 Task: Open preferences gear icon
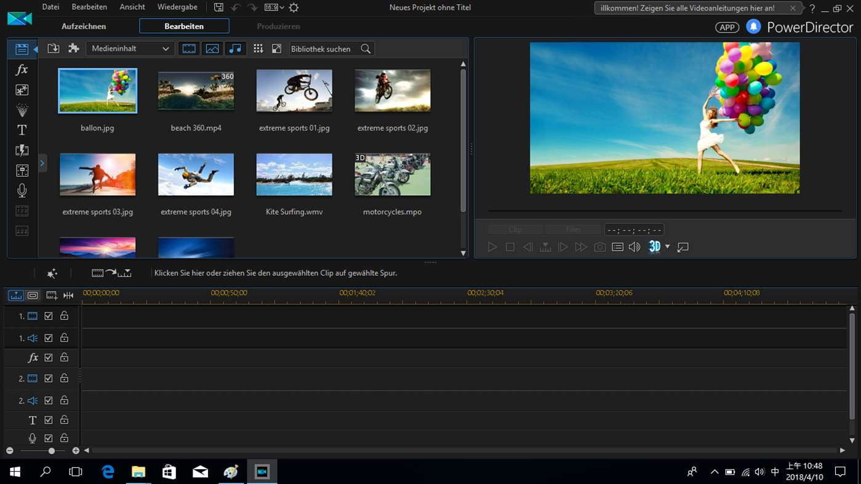tap(294, 7)
